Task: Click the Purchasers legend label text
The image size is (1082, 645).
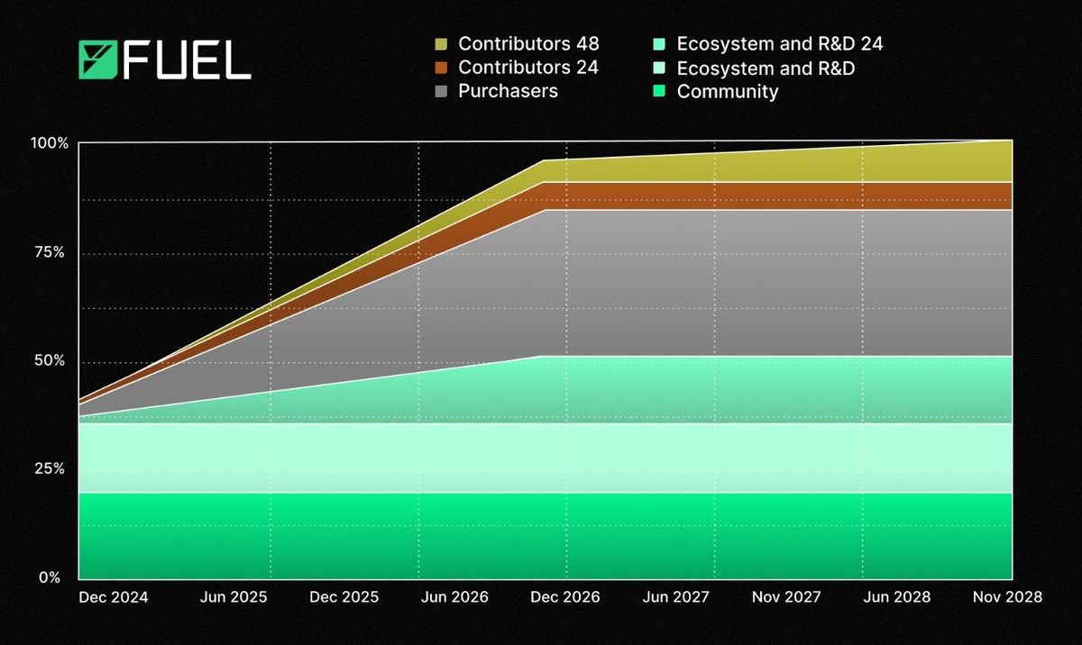Action: pos(509,91)
